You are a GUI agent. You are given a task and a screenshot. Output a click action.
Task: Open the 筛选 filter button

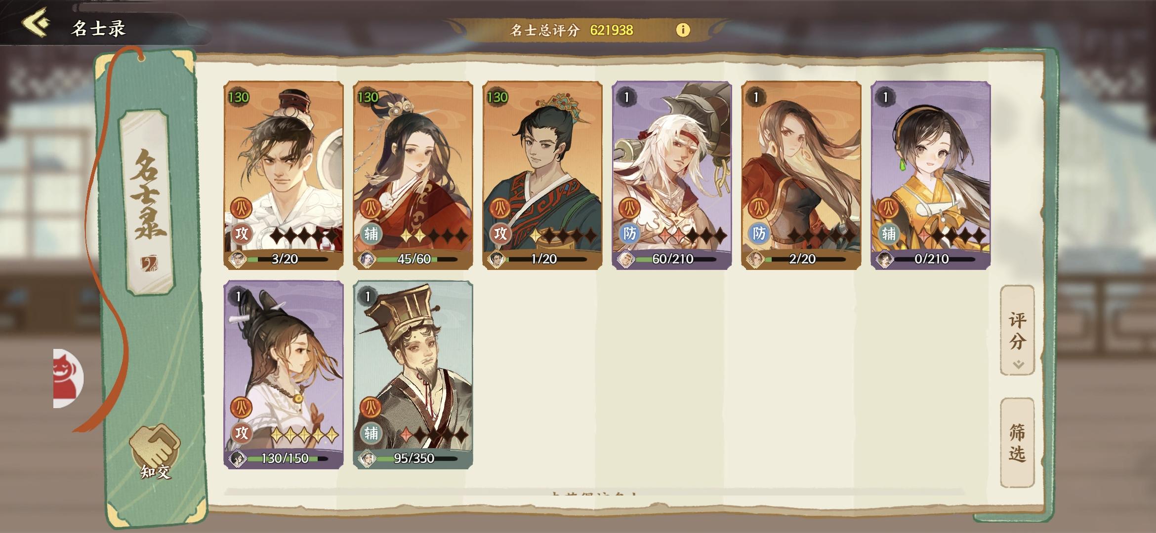(x=1017, y=443)
